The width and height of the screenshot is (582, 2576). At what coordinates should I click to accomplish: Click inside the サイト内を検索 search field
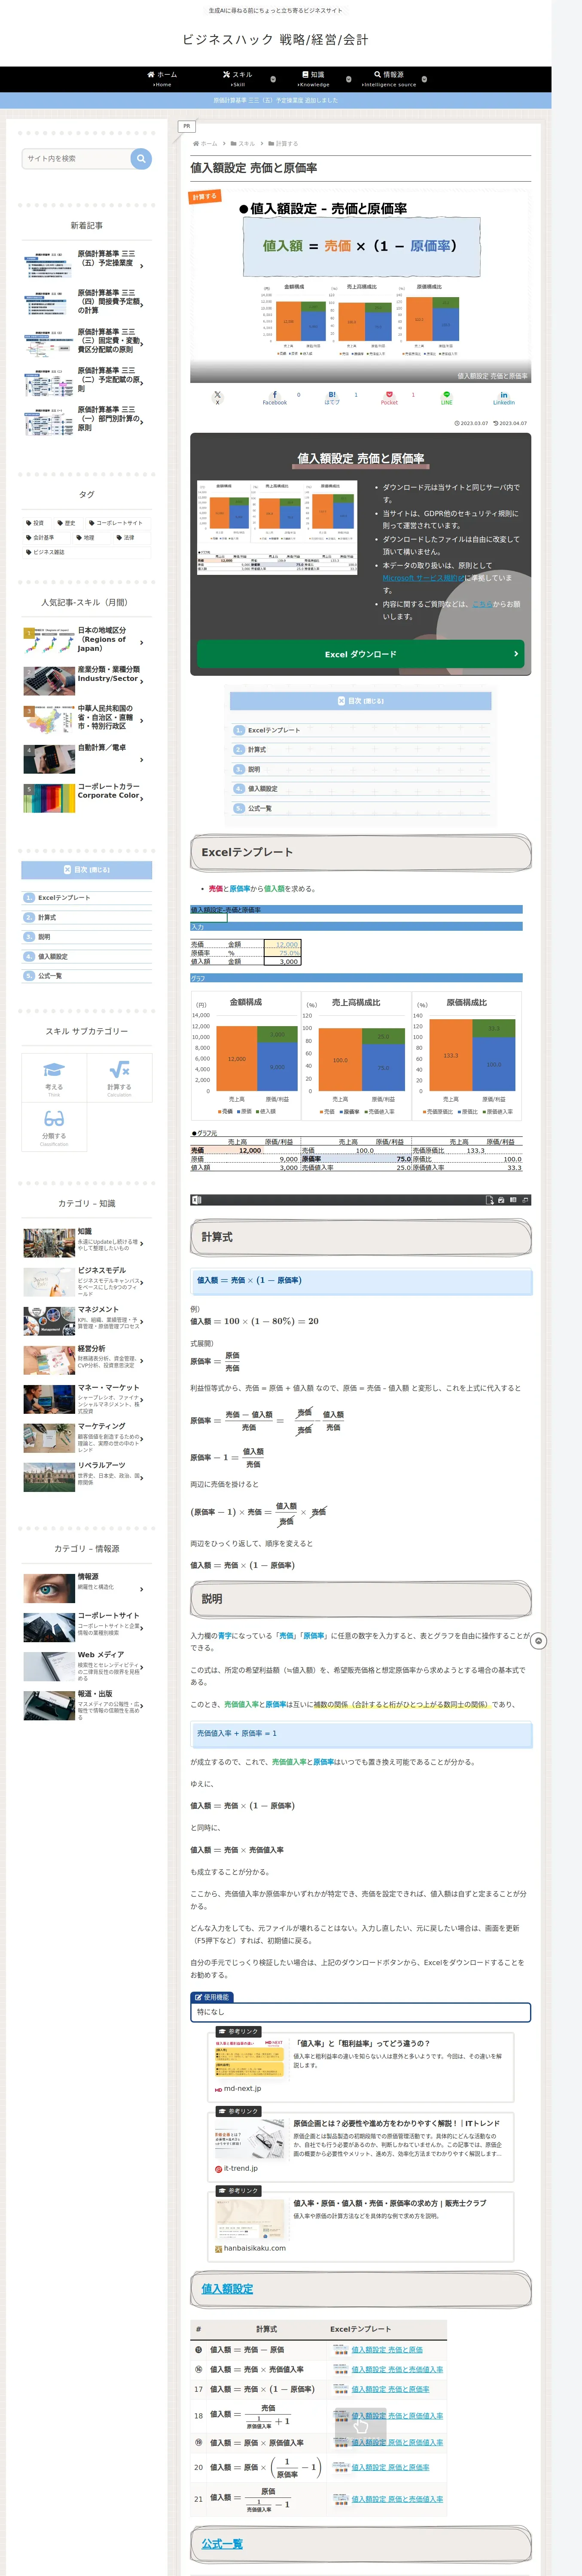coord(76,158)
